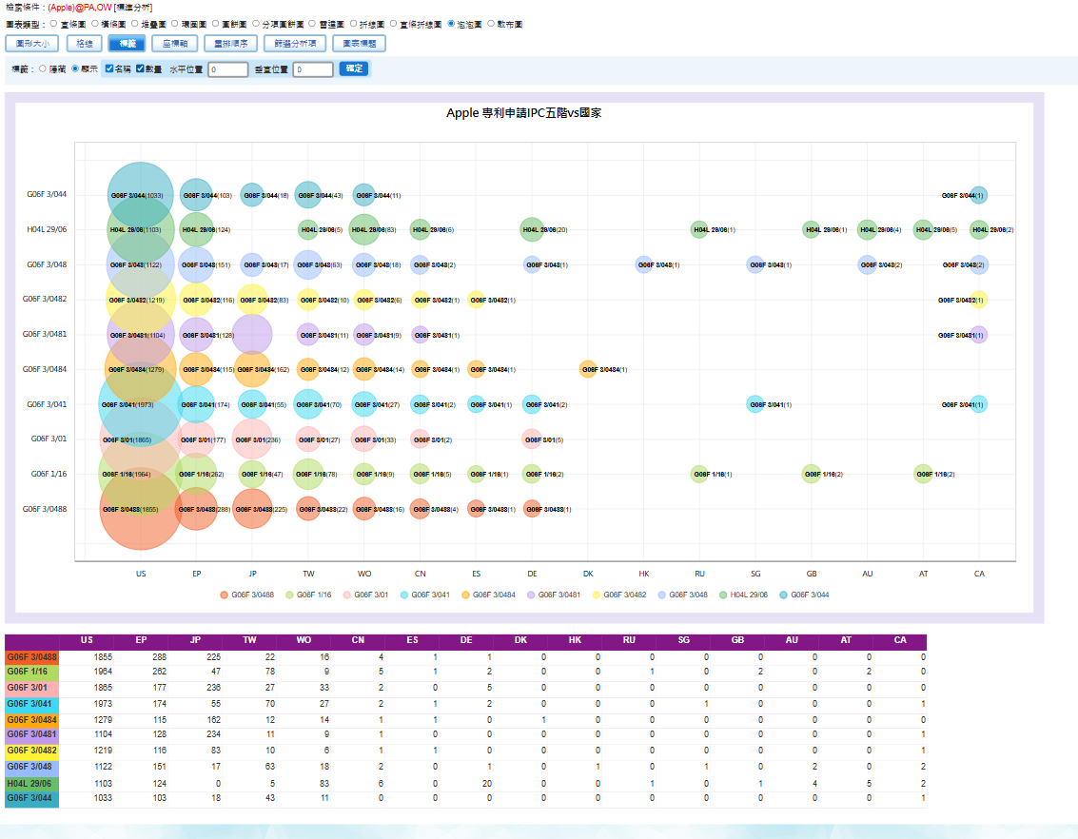Open the 標籤 settings tab
This screenshot has height=839, width=1078.
pos(127,44)
